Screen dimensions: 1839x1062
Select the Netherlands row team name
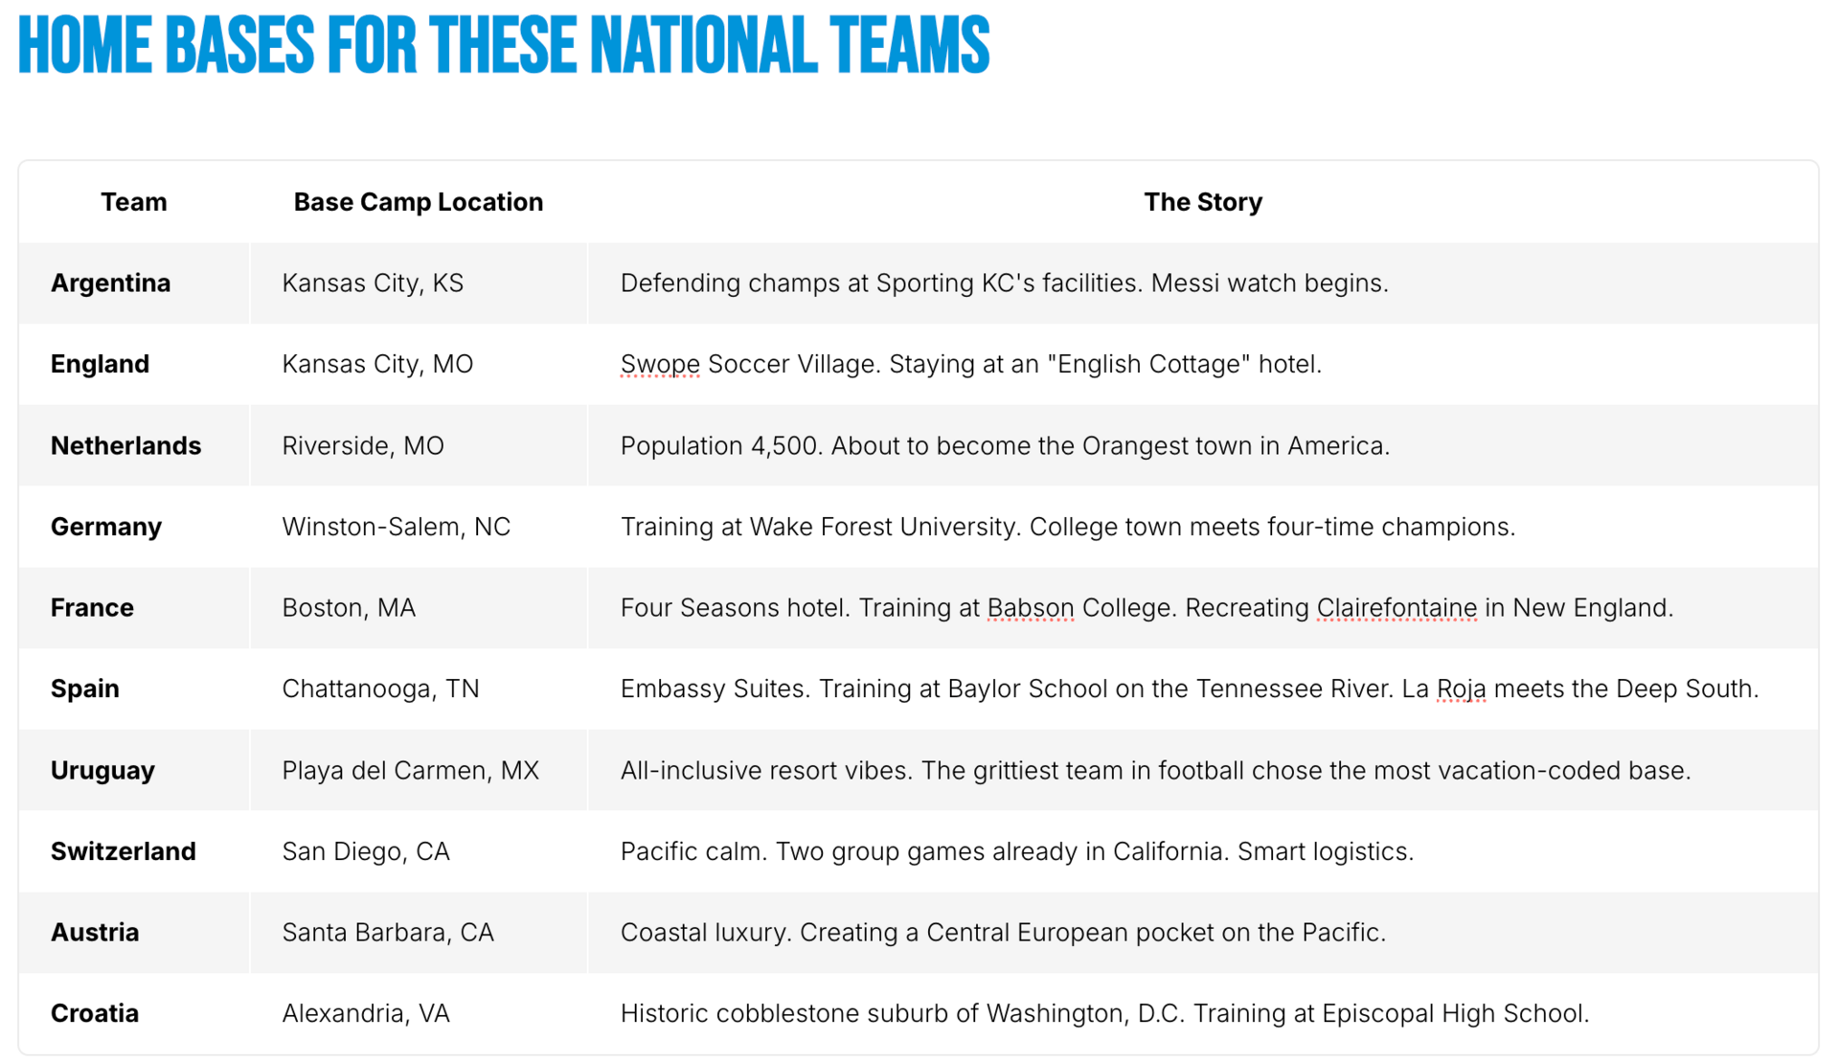point(125,445)
